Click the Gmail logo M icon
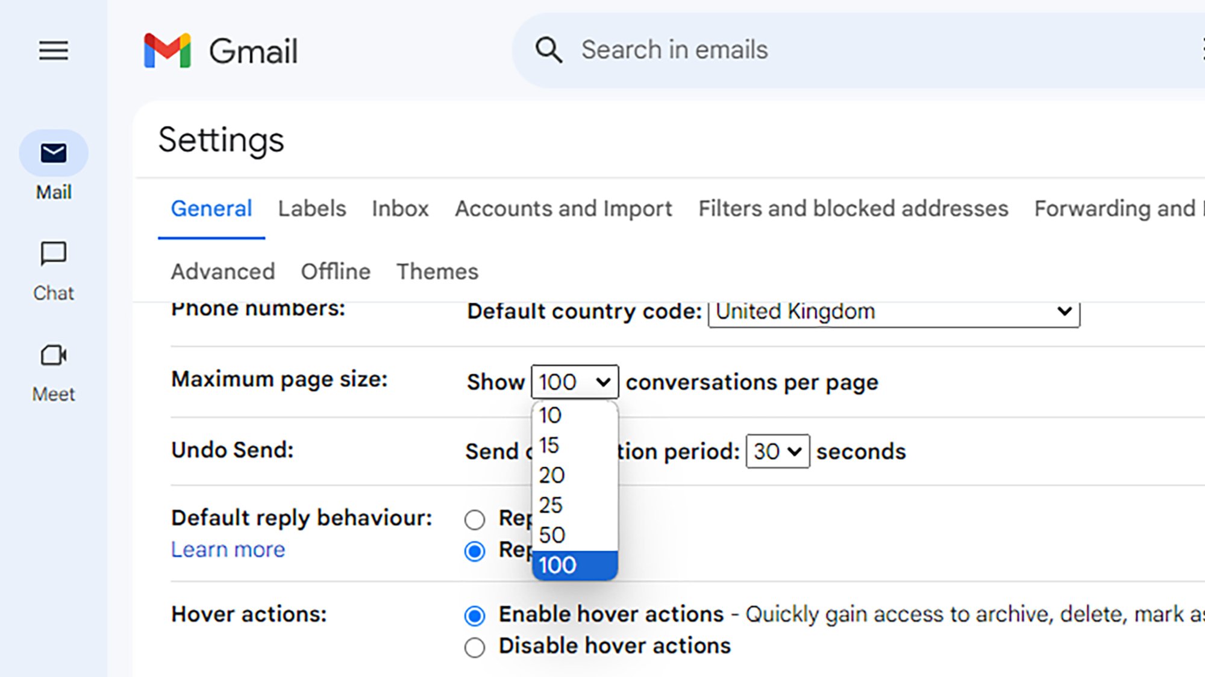 (166, 51)
